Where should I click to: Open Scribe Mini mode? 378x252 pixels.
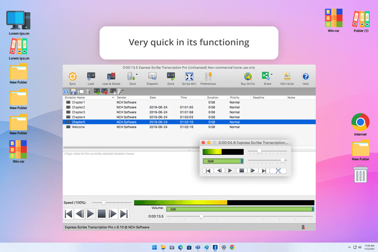click(x=189, y=77)
